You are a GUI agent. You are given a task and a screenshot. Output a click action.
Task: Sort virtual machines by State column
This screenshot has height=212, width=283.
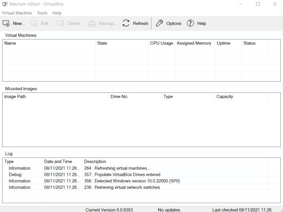[122, 43]
